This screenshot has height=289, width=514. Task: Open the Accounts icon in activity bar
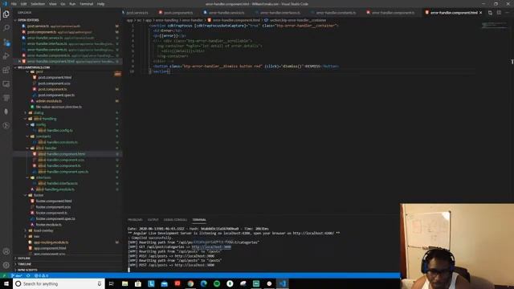coord(6,251)
